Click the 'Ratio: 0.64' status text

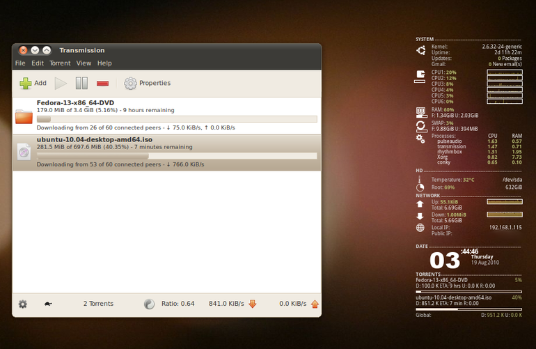pyautogui.click(x=178, y=304)
